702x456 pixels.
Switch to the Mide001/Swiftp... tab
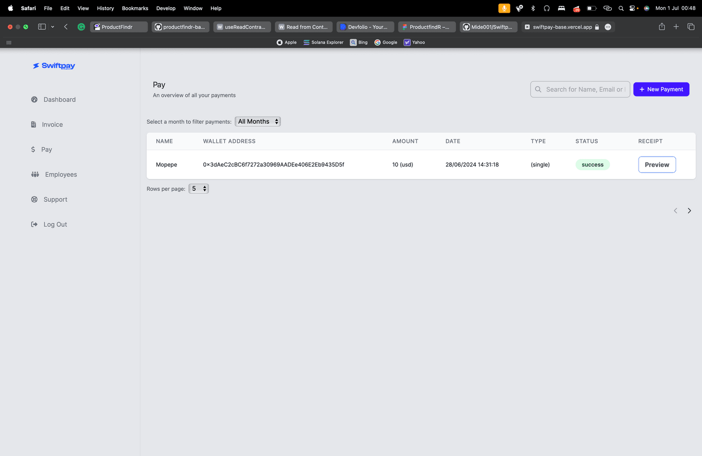[488, 27]
